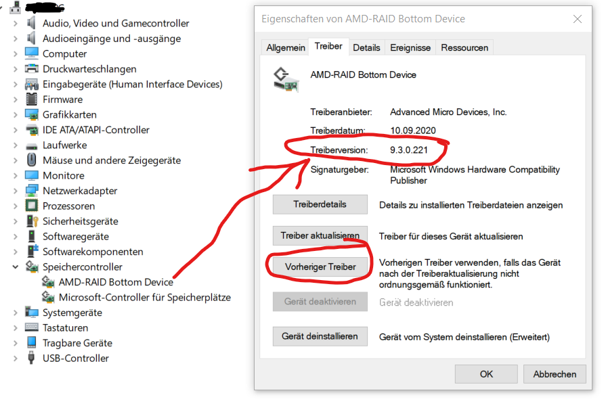Switch to the Allgemein tab
606x414 pixels.
[x=285, y=47]
